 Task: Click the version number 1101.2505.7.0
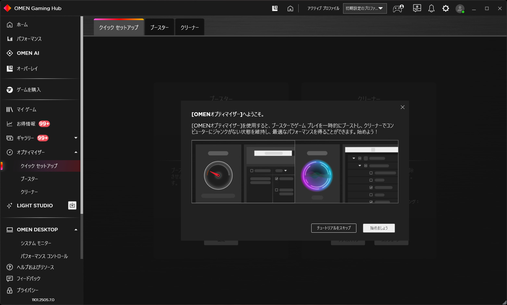(x=43, y=300)
